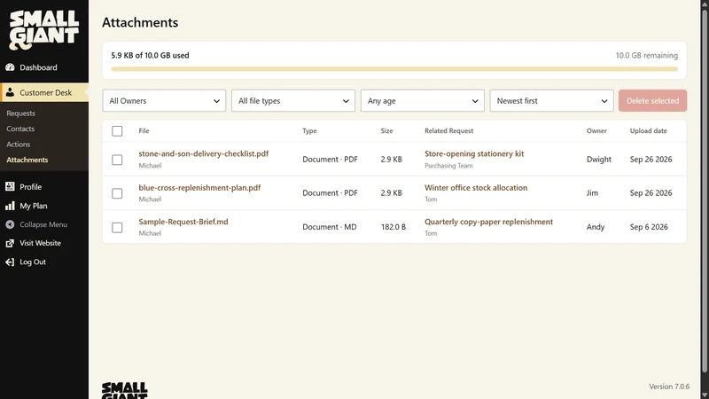Go to Dashboard menu item
Viewport: 709px width, 399px height.
(44, 67)
